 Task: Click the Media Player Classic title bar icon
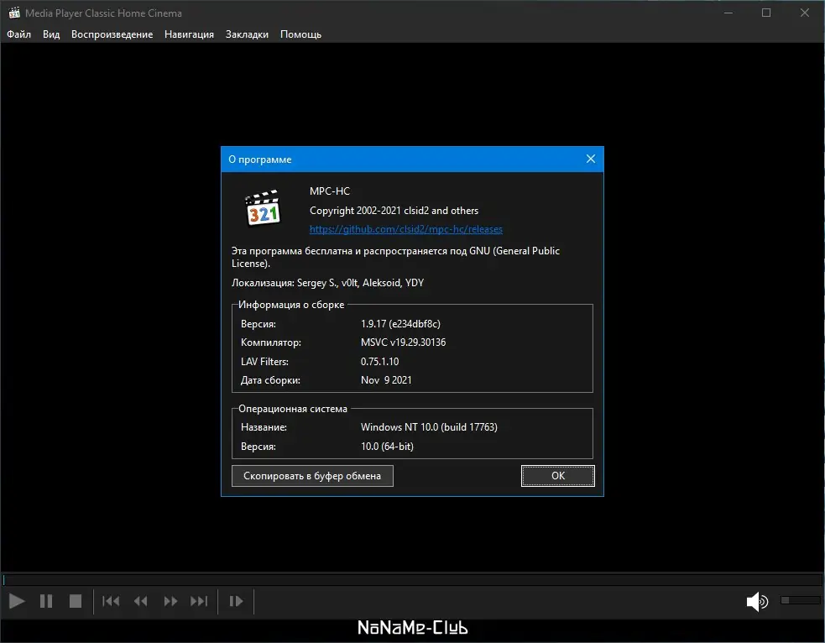14,13
